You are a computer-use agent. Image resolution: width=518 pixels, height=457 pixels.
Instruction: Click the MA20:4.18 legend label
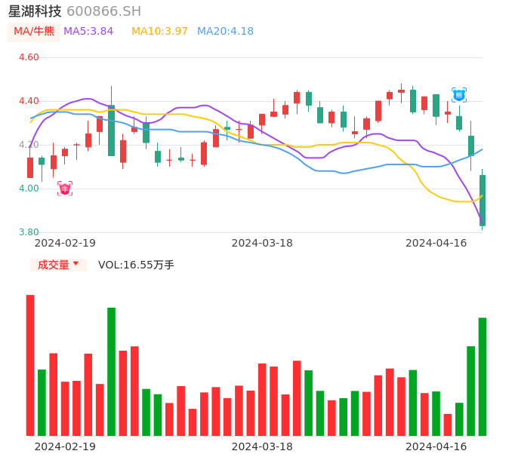point(225,32)
